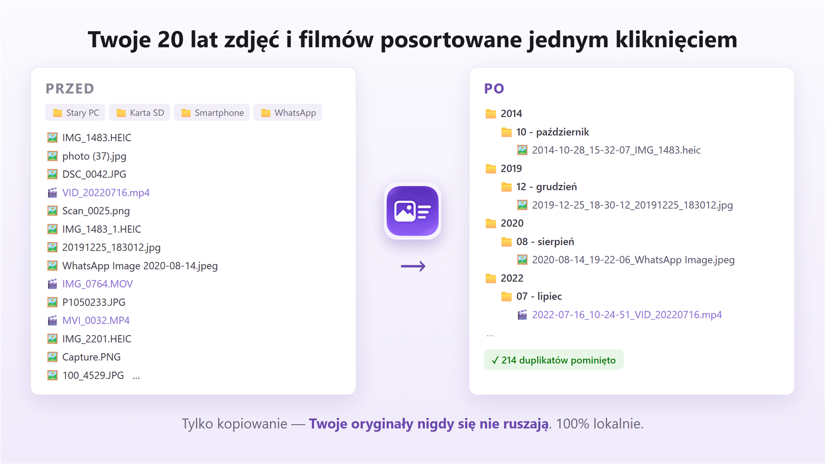This screenshot has width=825, height=464.
Task: Click the image icon beside DSC_0042.JPG
Action: [x=52, y=174]
